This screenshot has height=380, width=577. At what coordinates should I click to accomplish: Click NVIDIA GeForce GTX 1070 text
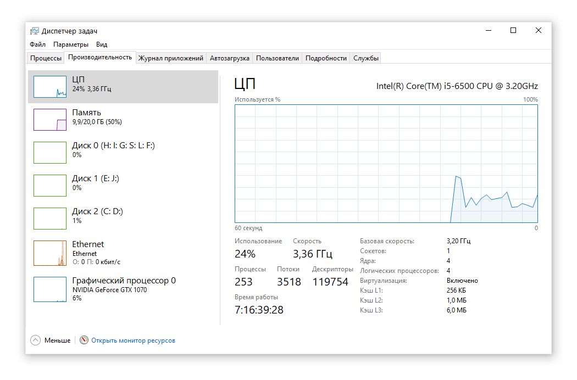(x=110, y=290)
